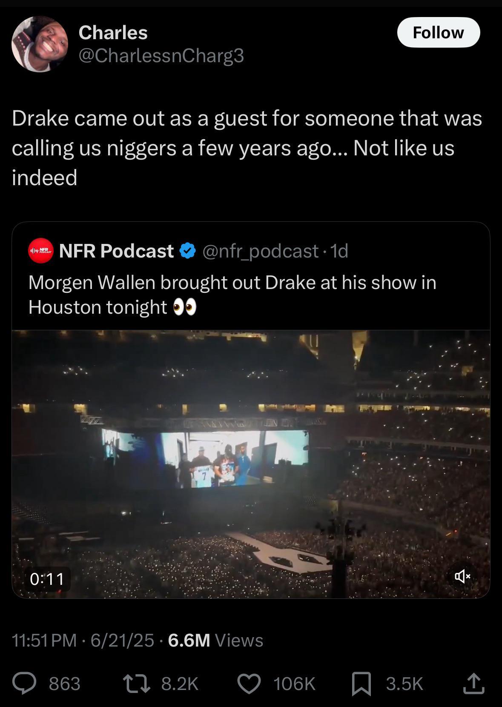
Task: Open the @nfr_podcast handle
Action: pos(260,251)
